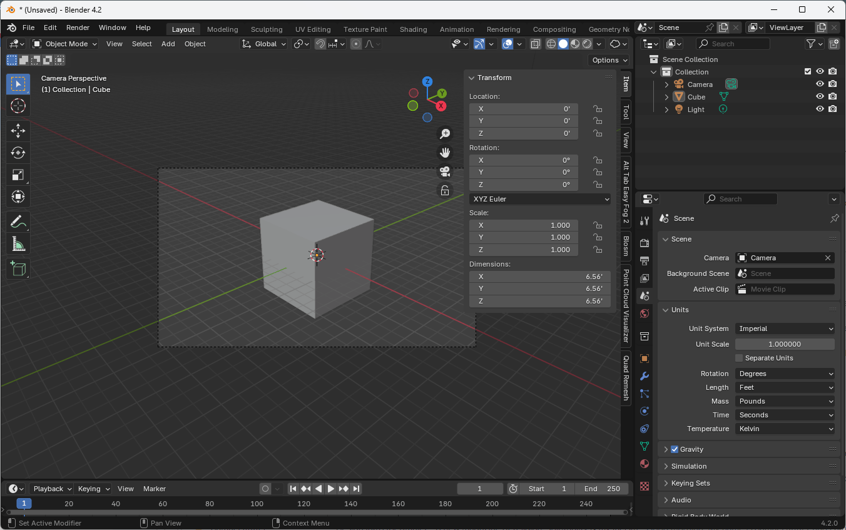The height and width of the screenshot is (530, 846).
Task: Open the Render properties tab
Action: [645, 243]
